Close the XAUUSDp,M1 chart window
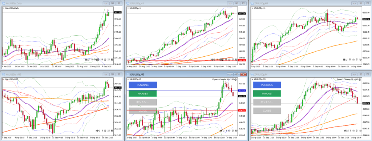 tap(368, 74)
